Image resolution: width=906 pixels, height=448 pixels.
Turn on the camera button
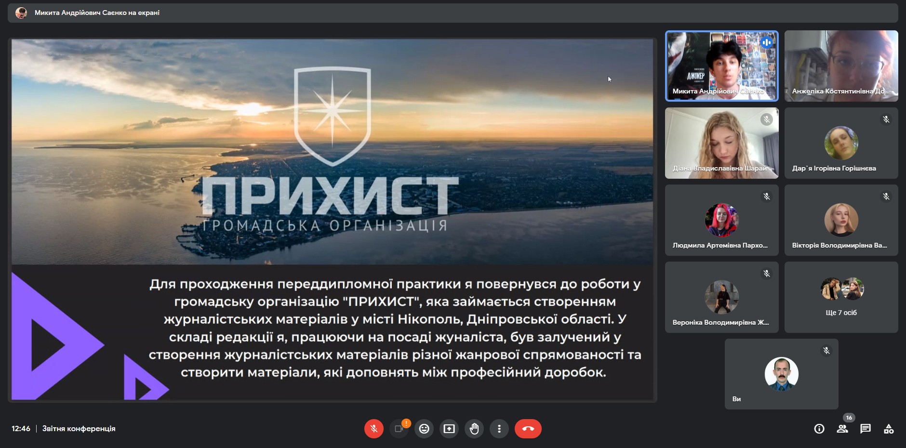click(x=399, y=429)
